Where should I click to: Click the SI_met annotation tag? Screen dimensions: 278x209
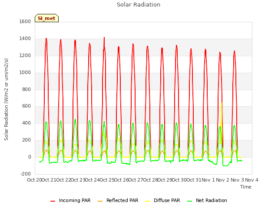pyautogui.click(x=46, y=18)
